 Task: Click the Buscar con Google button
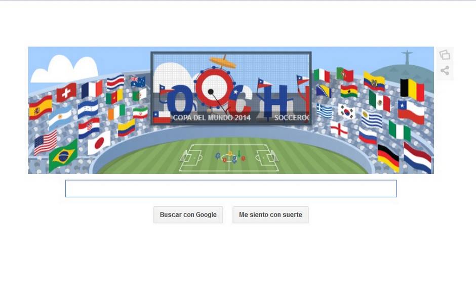pyautogui.click(x=188, y=215)
